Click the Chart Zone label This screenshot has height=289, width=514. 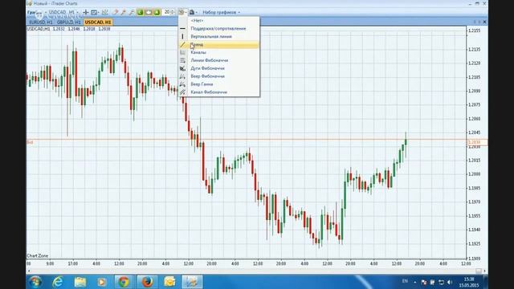click(38, 256)
